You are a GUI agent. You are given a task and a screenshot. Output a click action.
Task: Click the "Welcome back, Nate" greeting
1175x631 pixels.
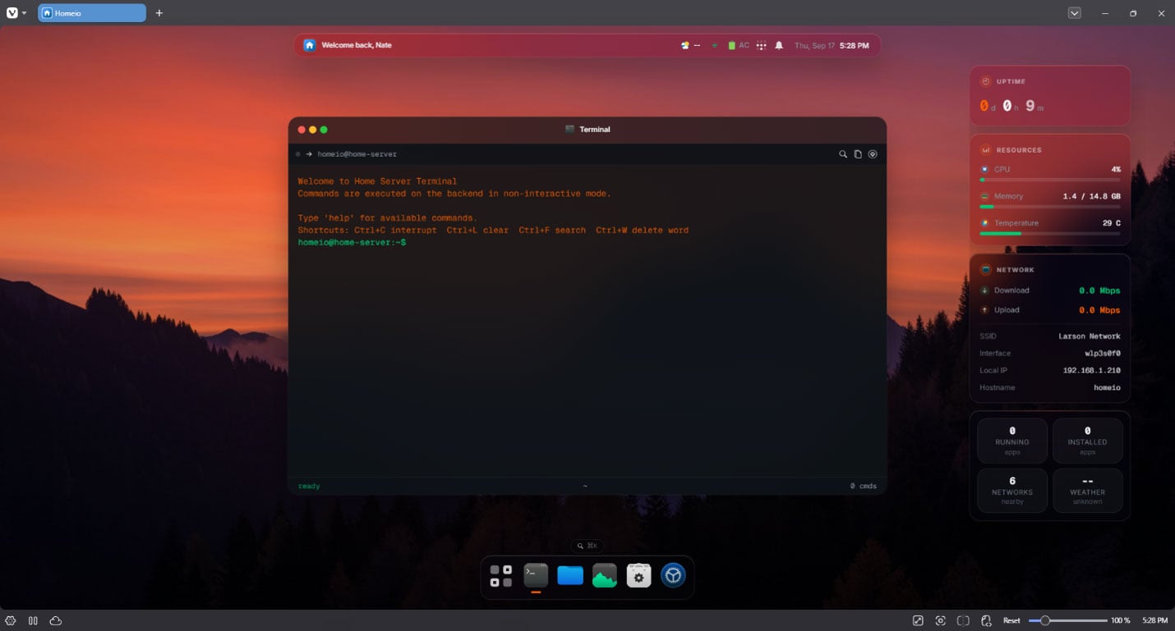(x=357, y=45)
